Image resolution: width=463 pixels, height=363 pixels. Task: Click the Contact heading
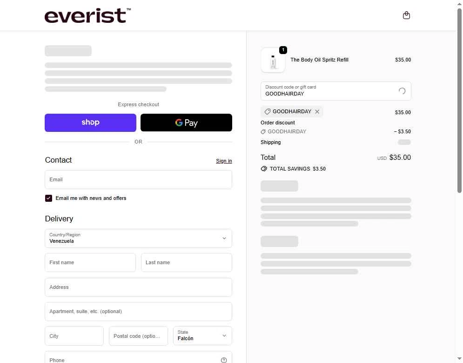pyautogui.click(x=58, y=160)
